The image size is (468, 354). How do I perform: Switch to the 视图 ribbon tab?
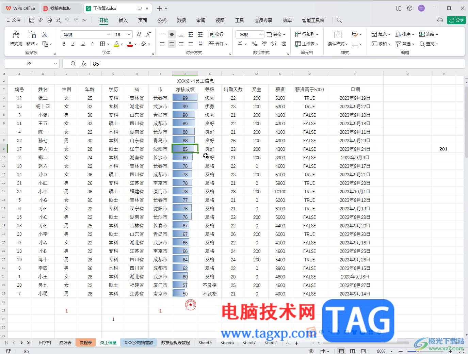point(220,20)
